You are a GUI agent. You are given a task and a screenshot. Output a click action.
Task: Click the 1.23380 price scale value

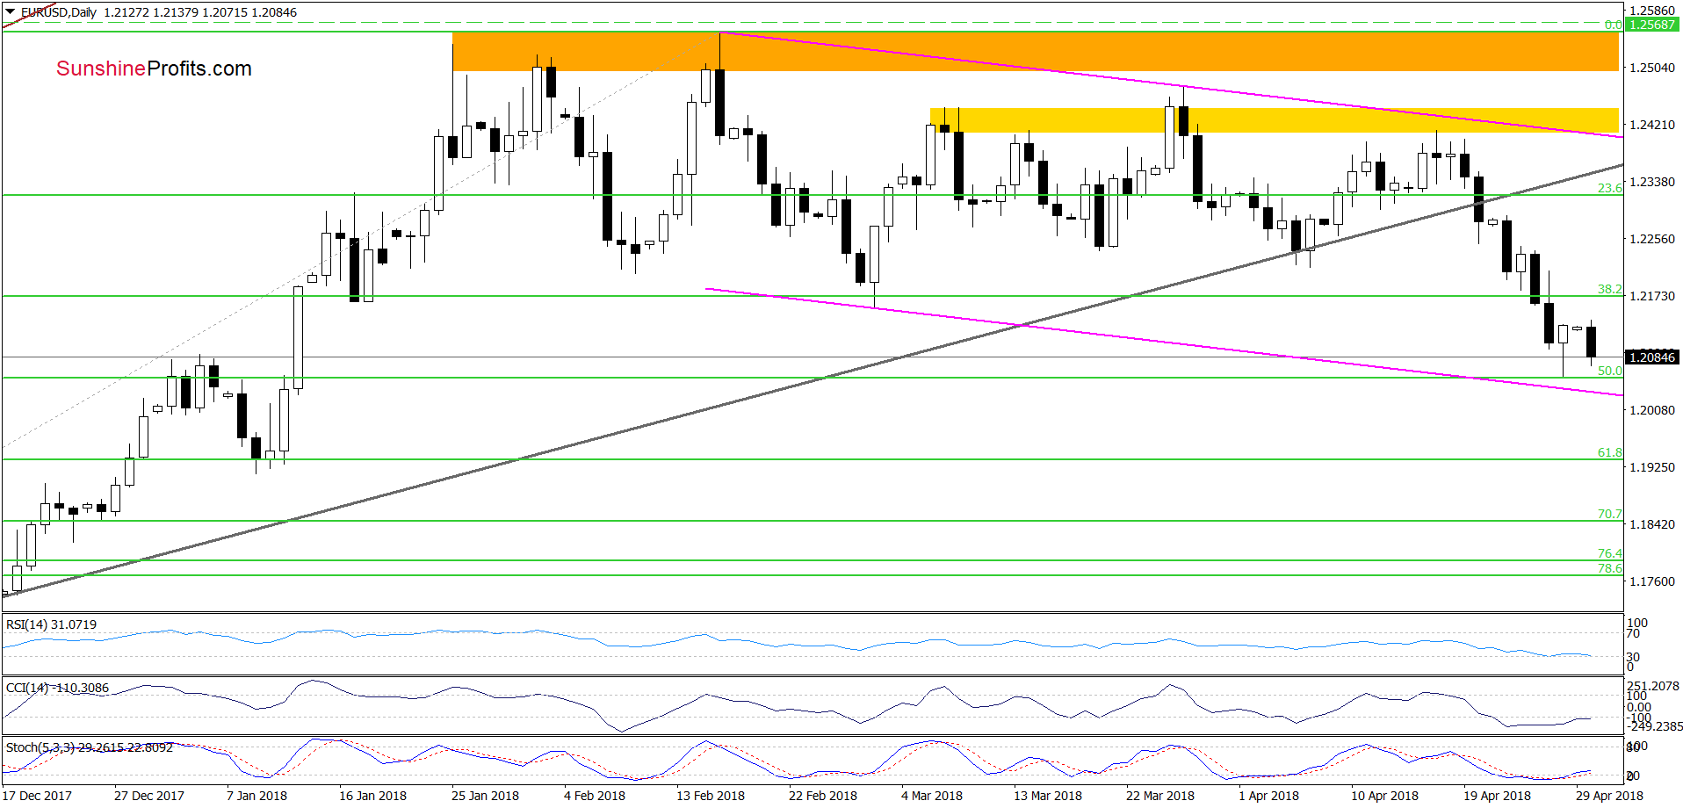point(1651,182)
